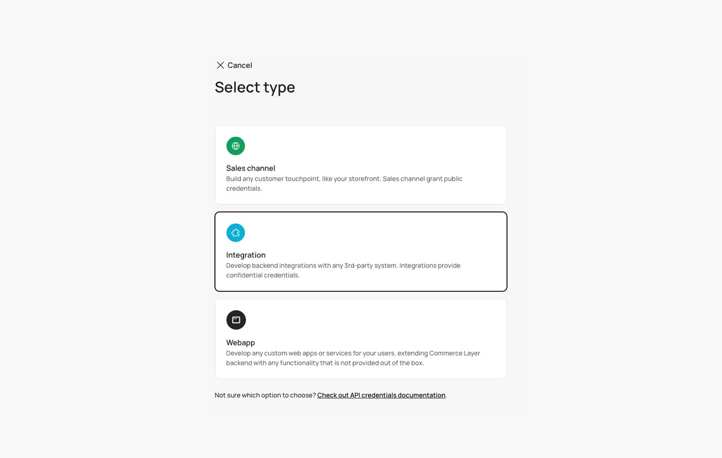The height and width of the screenshot is (458, 722).
Task: Click the Integration description about 3rd-party systems
Action: (343, 265)
